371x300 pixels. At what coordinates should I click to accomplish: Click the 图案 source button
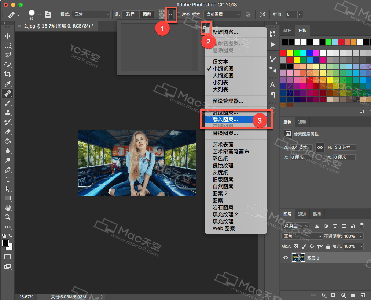147,14
